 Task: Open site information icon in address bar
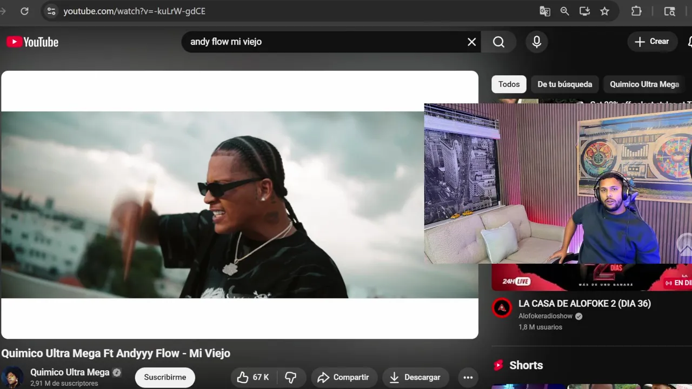click(x=51, y=11)
